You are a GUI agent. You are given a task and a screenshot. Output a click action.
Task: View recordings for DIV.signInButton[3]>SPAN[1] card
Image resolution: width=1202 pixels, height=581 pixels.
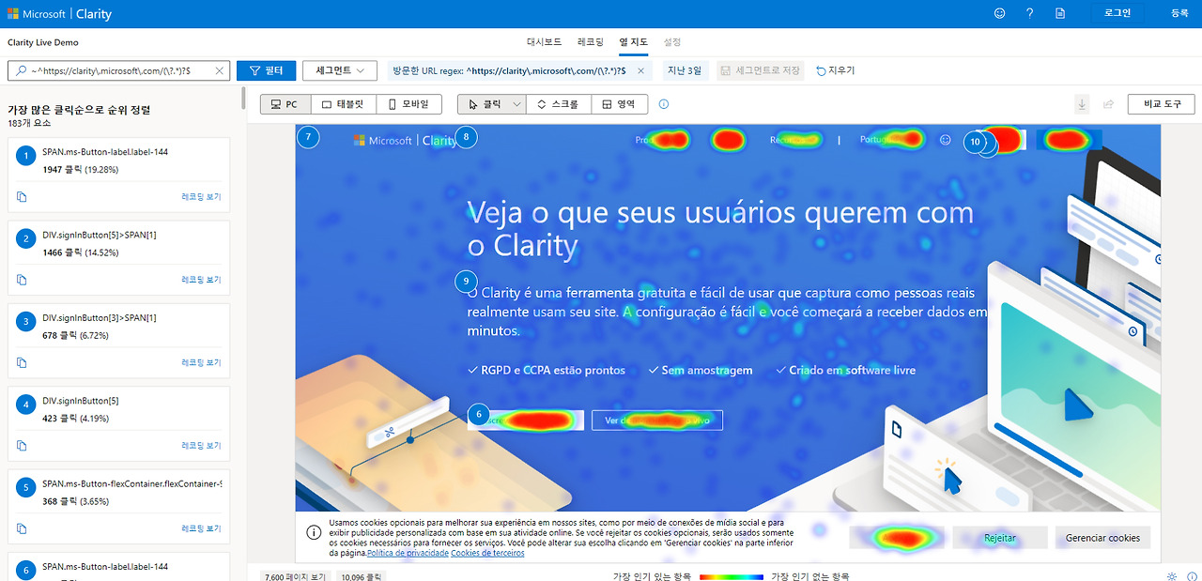(201, 362)
